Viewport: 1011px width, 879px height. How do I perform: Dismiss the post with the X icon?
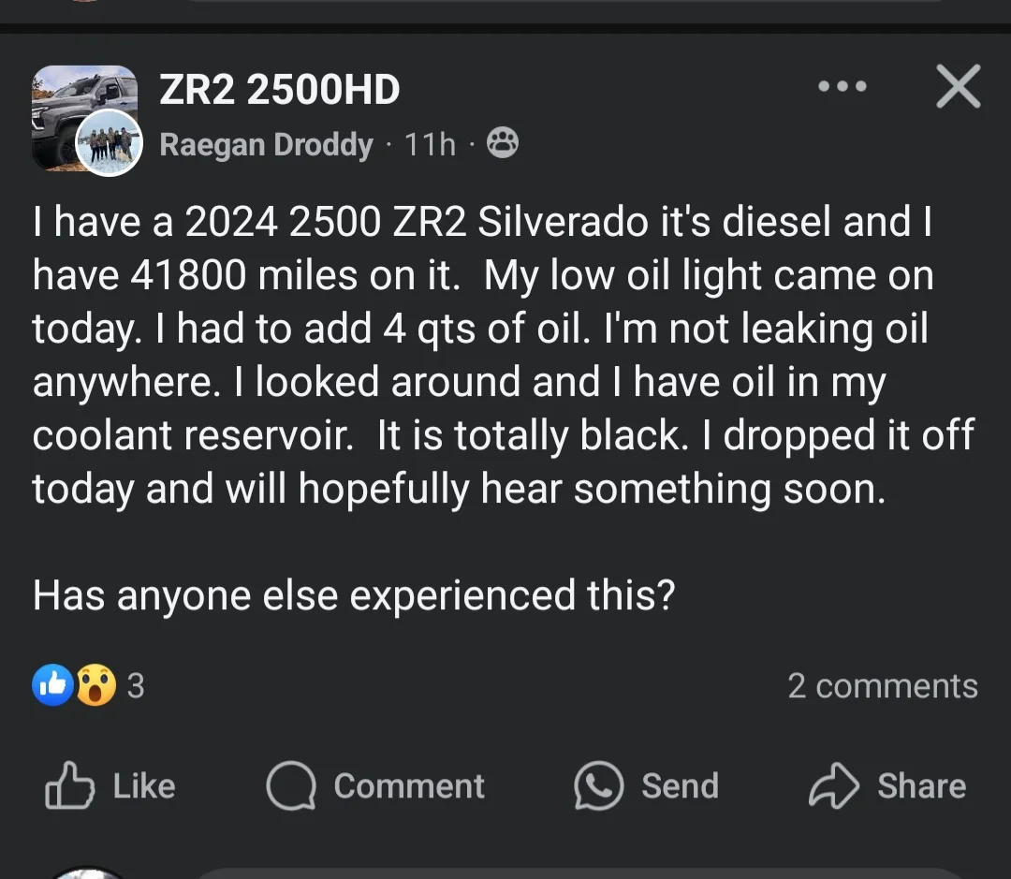coord(958,87)
